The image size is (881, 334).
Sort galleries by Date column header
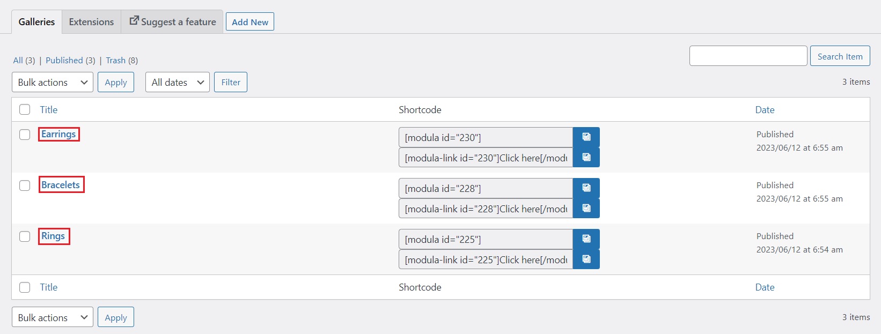point(765,110)
